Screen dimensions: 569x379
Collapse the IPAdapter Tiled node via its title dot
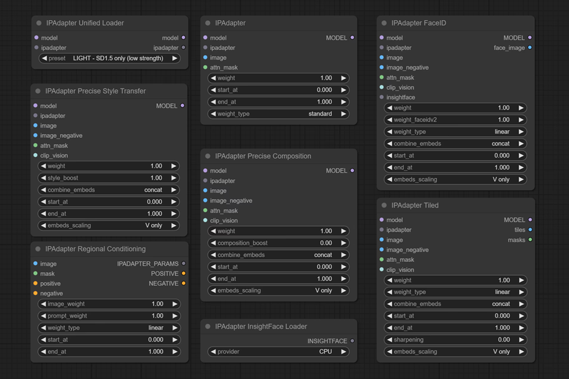pos(384,205)
